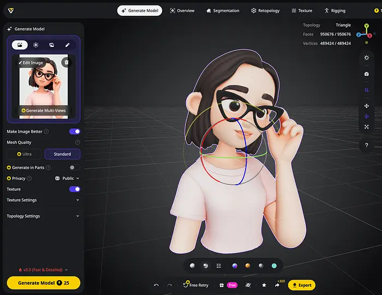The image size is (382, 295).
Task: Click the Topology value Triangle
Action: click(343, 25)
